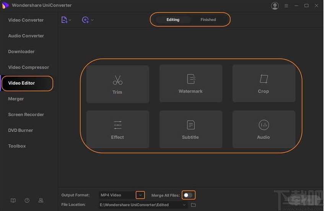The image size is (325, 211).
Task: Open Screen Recorder in the sidebar
Action: coord(26,115)
